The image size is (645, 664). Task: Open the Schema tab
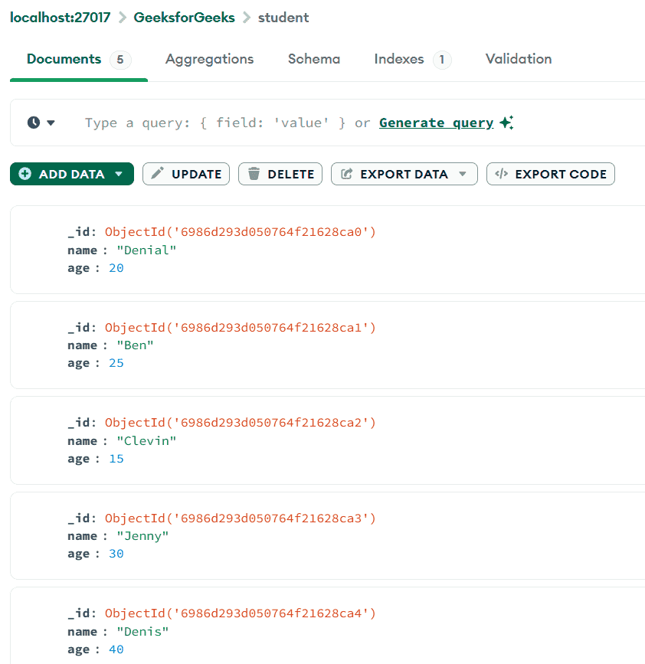click(314, 59)
